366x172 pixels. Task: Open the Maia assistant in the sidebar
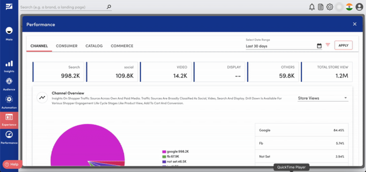(x=9, y=34)
